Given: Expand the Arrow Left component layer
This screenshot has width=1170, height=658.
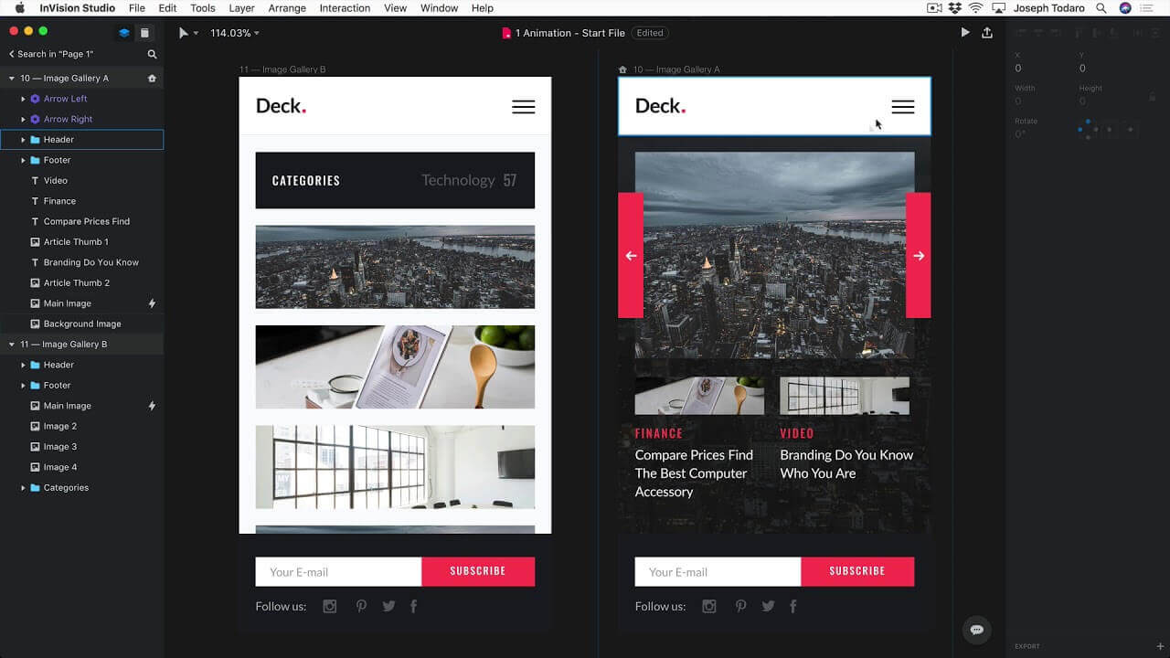Looking at the screenshot, I should click(23, 99).
